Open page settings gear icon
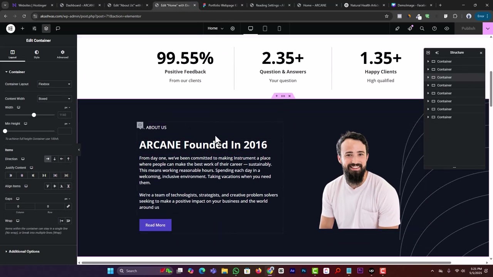493x277 pixels. (233, 28)
